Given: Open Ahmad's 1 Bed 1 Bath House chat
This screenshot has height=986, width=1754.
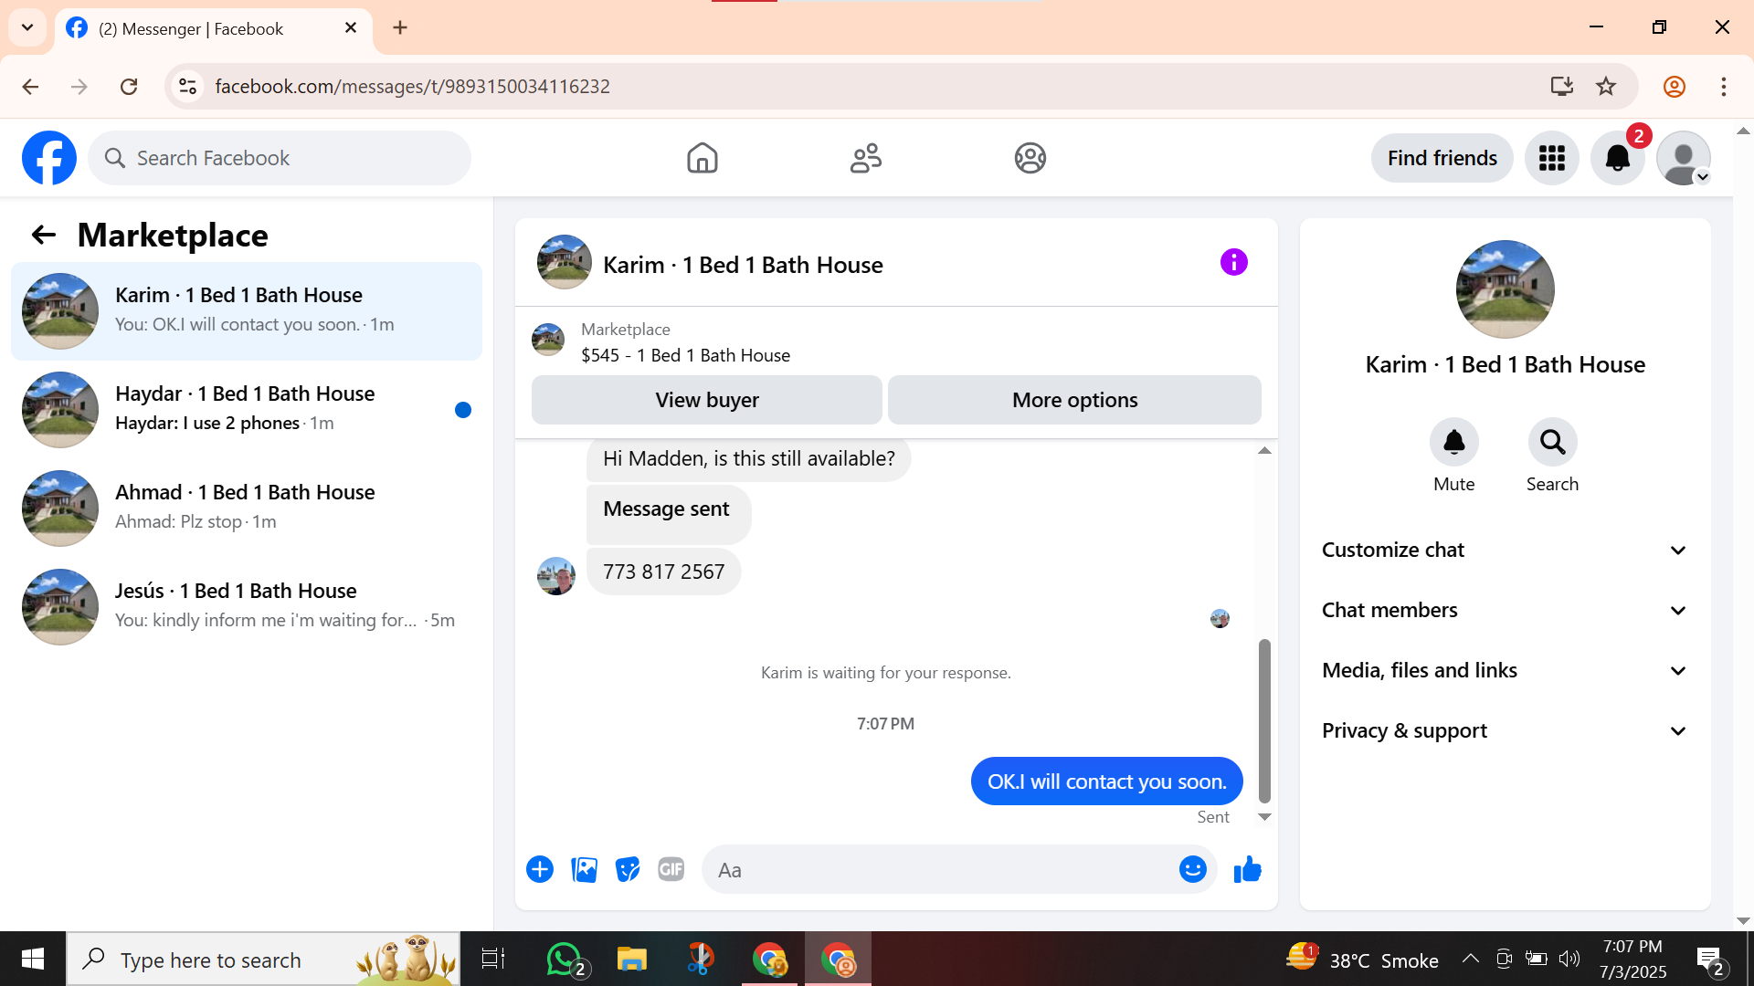Looking at the screenshot, I should tap(247, 508).
